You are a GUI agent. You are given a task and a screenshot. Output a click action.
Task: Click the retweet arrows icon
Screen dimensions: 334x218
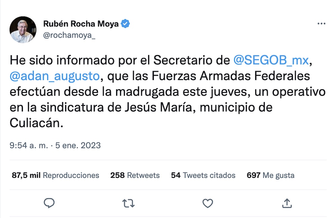pos(129,203)
